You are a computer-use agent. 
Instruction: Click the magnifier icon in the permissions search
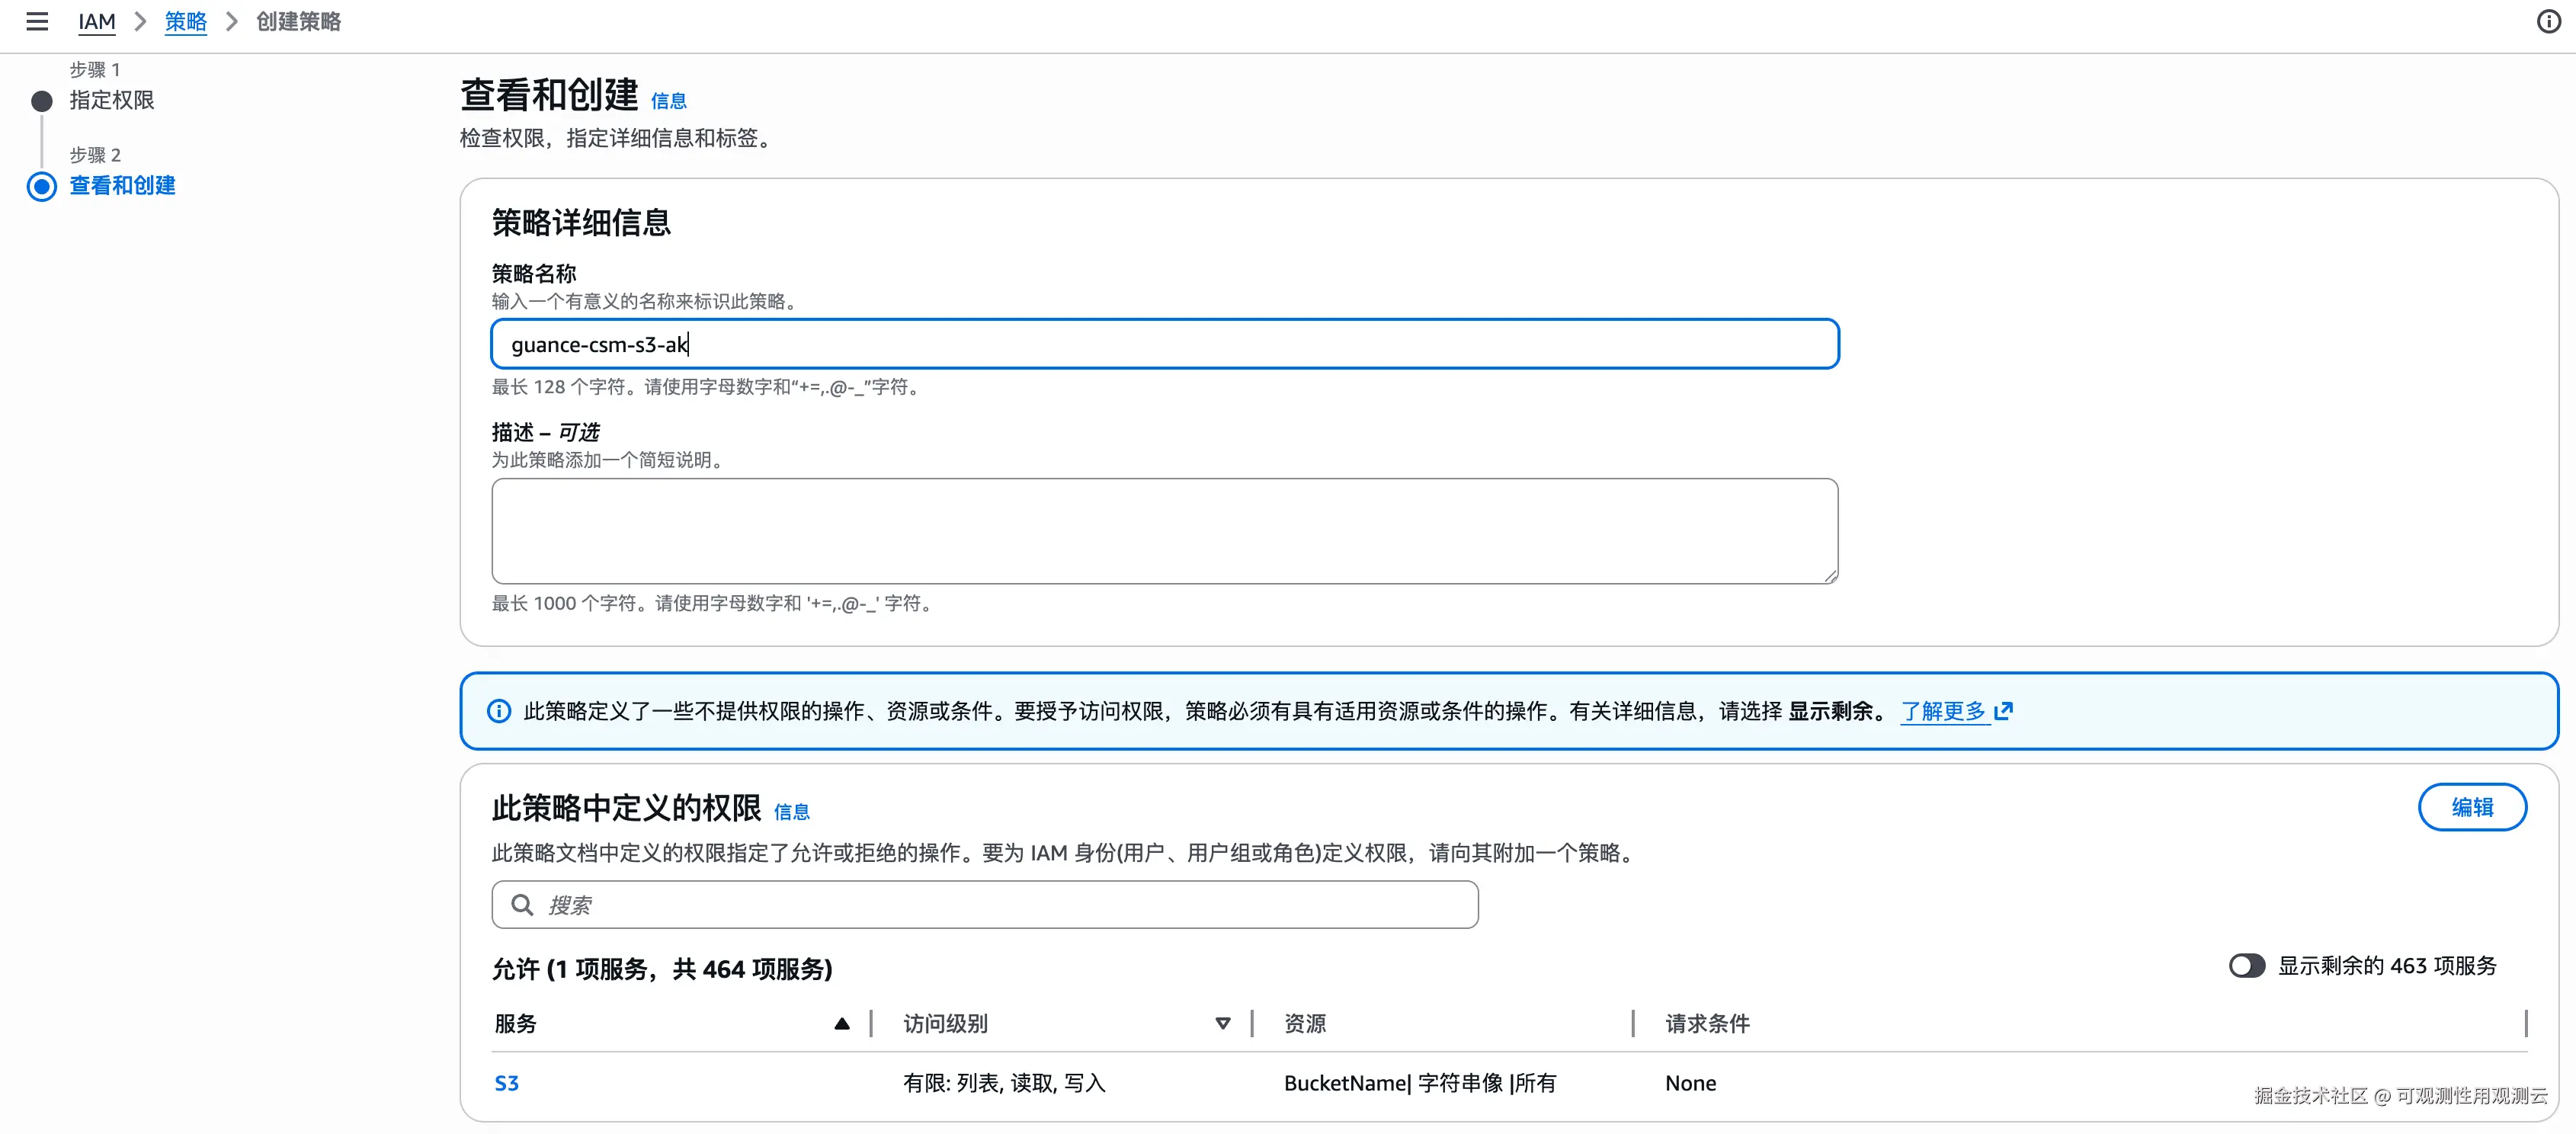(522, 905)
